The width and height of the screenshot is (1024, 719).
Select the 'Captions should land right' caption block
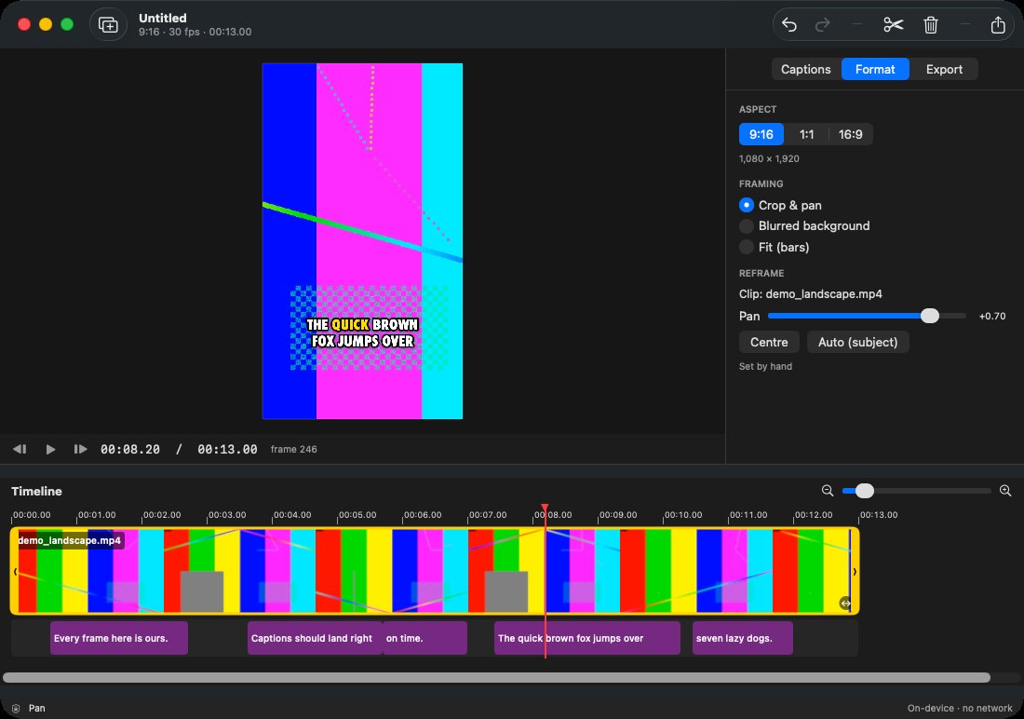coord(315,639)
